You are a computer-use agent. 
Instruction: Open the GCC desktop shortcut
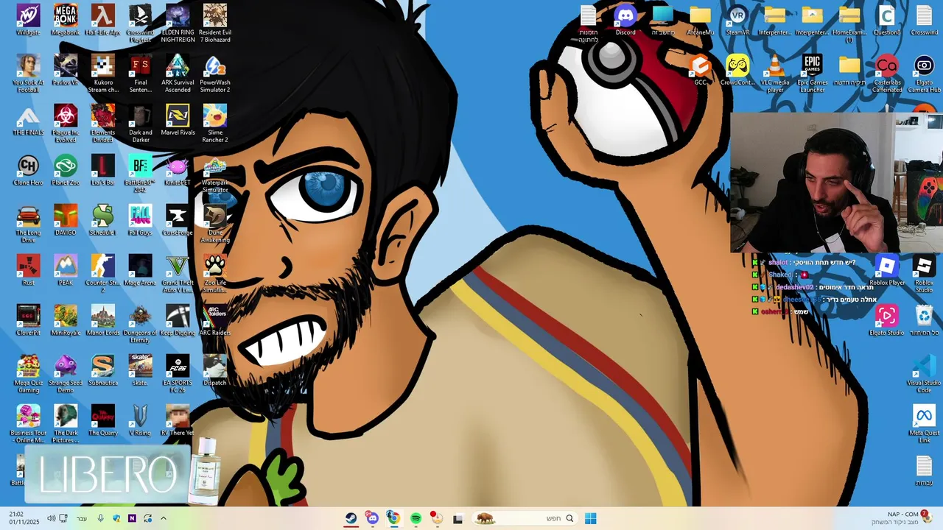701,70
